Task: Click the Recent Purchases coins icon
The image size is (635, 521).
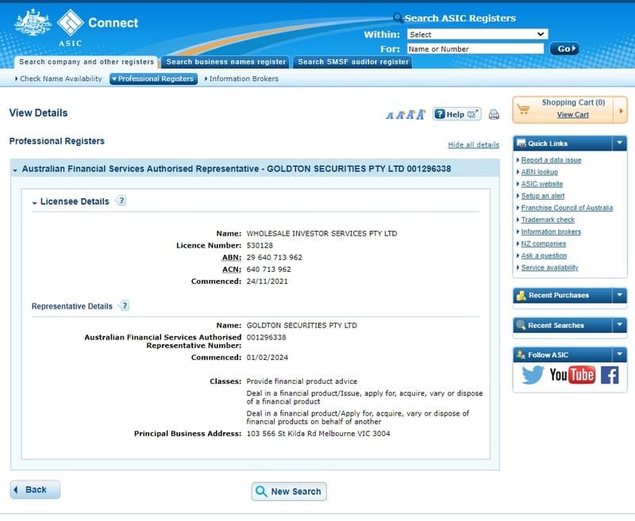Action: pos(521,295)
